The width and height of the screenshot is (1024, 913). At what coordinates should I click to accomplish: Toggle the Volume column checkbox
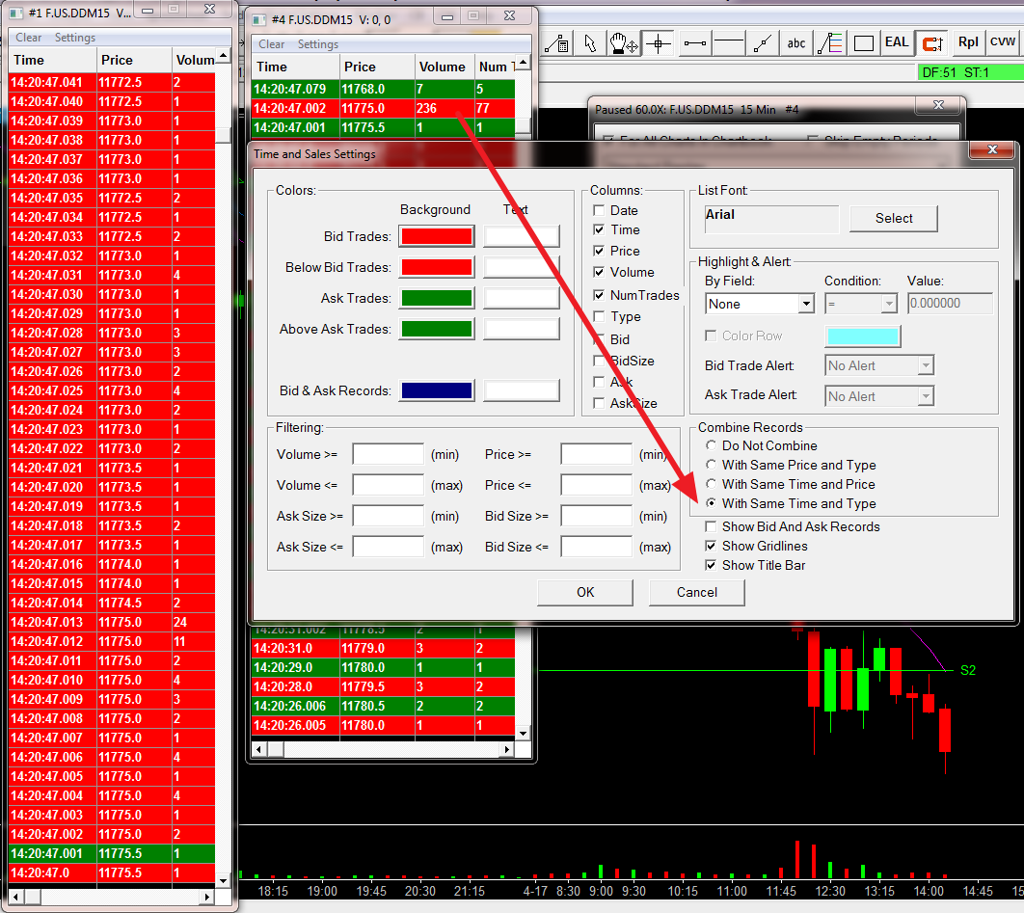tap(599, 272)
